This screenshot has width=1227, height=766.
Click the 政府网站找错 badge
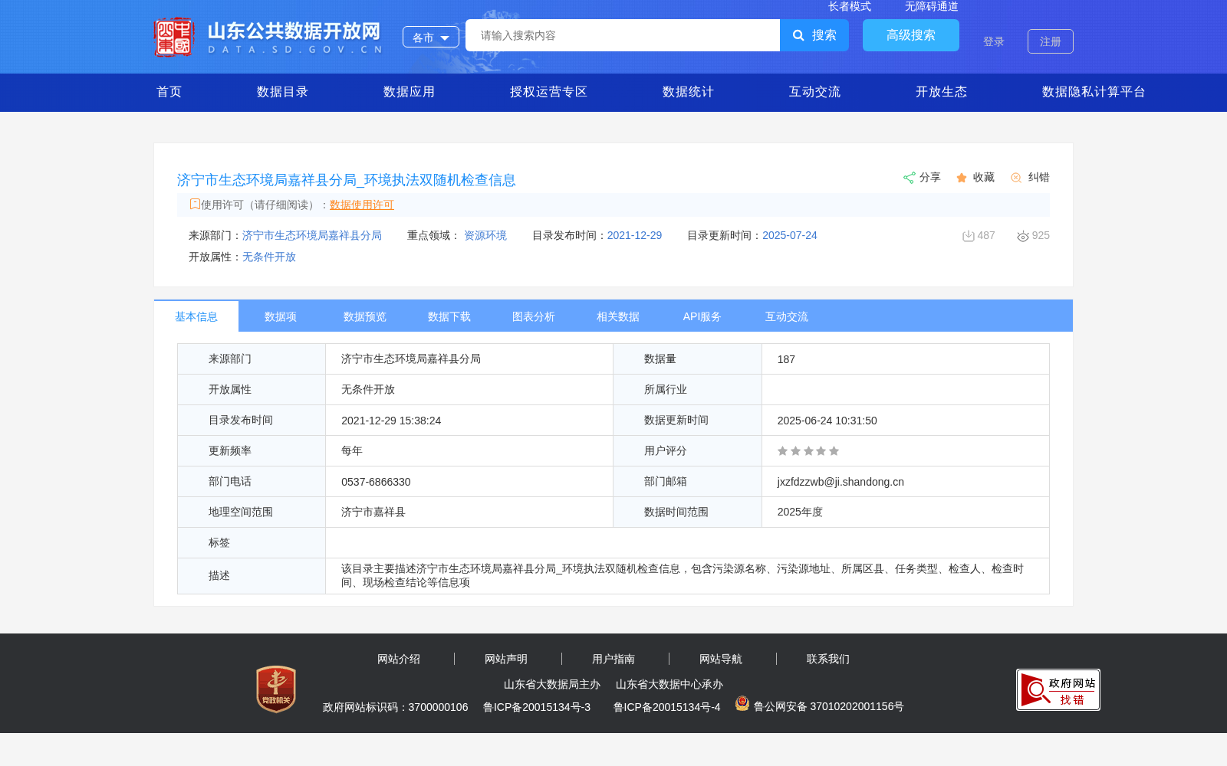[x=1058, y=689]
